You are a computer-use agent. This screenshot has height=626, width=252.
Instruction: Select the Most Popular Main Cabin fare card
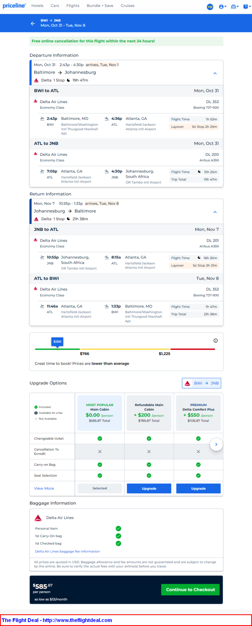click(x=100, y=413)
